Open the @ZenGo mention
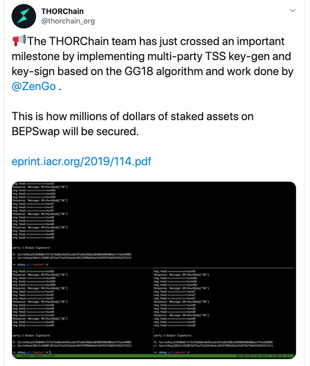Image resolution: width=310 pixels, height=366 pixels. pos(34,86)
